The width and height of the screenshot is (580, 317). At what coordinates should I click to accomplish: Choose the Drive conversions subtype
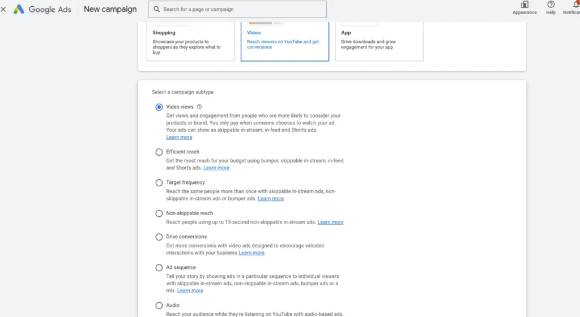(x=159, y=237)
